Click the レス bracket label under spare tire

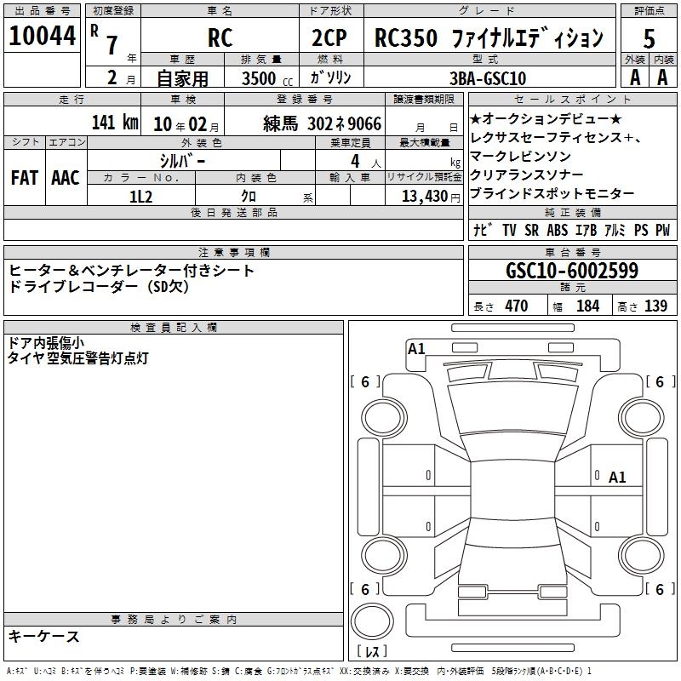(371, 652)
